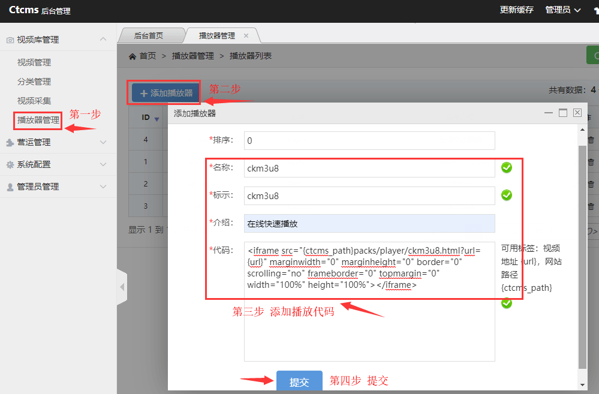Delete the first row with trash icon
Screen dimensions: 599x394
click(591, 140)
